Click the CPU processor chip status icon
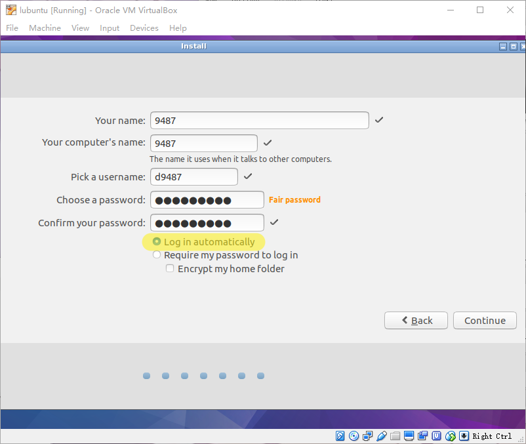 click(436, 436)
